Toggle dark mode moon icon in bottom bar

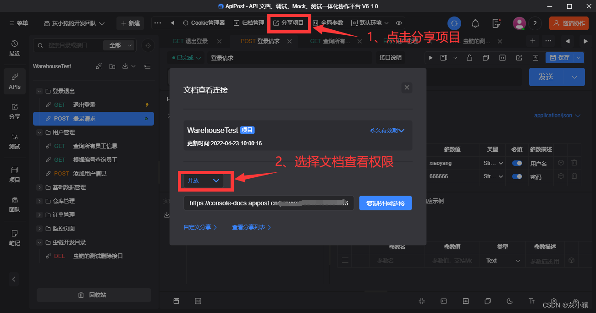pos(509,301)
